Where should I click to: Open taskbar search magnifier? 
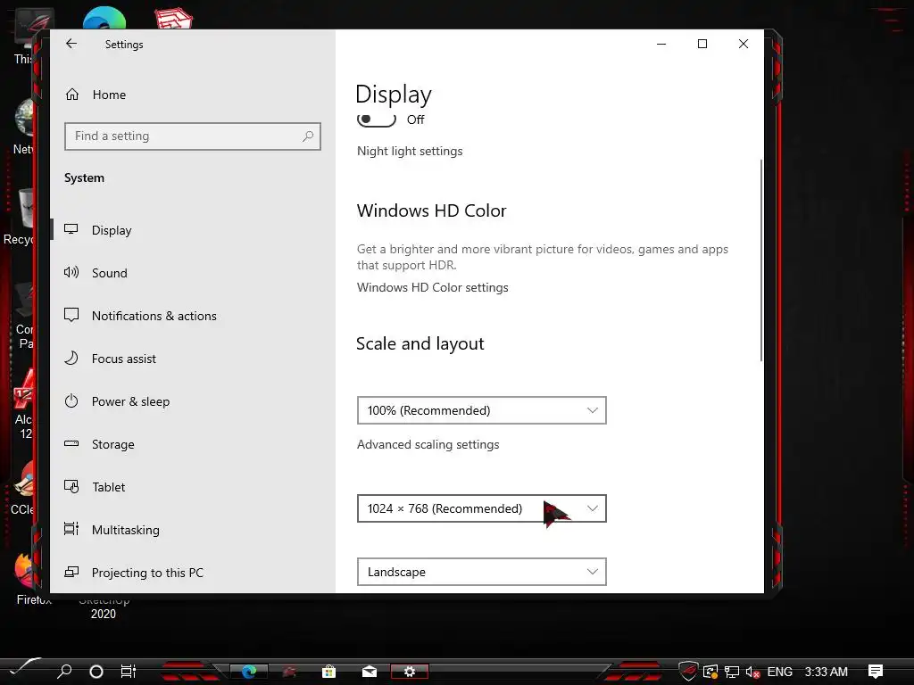coord(64,671)
